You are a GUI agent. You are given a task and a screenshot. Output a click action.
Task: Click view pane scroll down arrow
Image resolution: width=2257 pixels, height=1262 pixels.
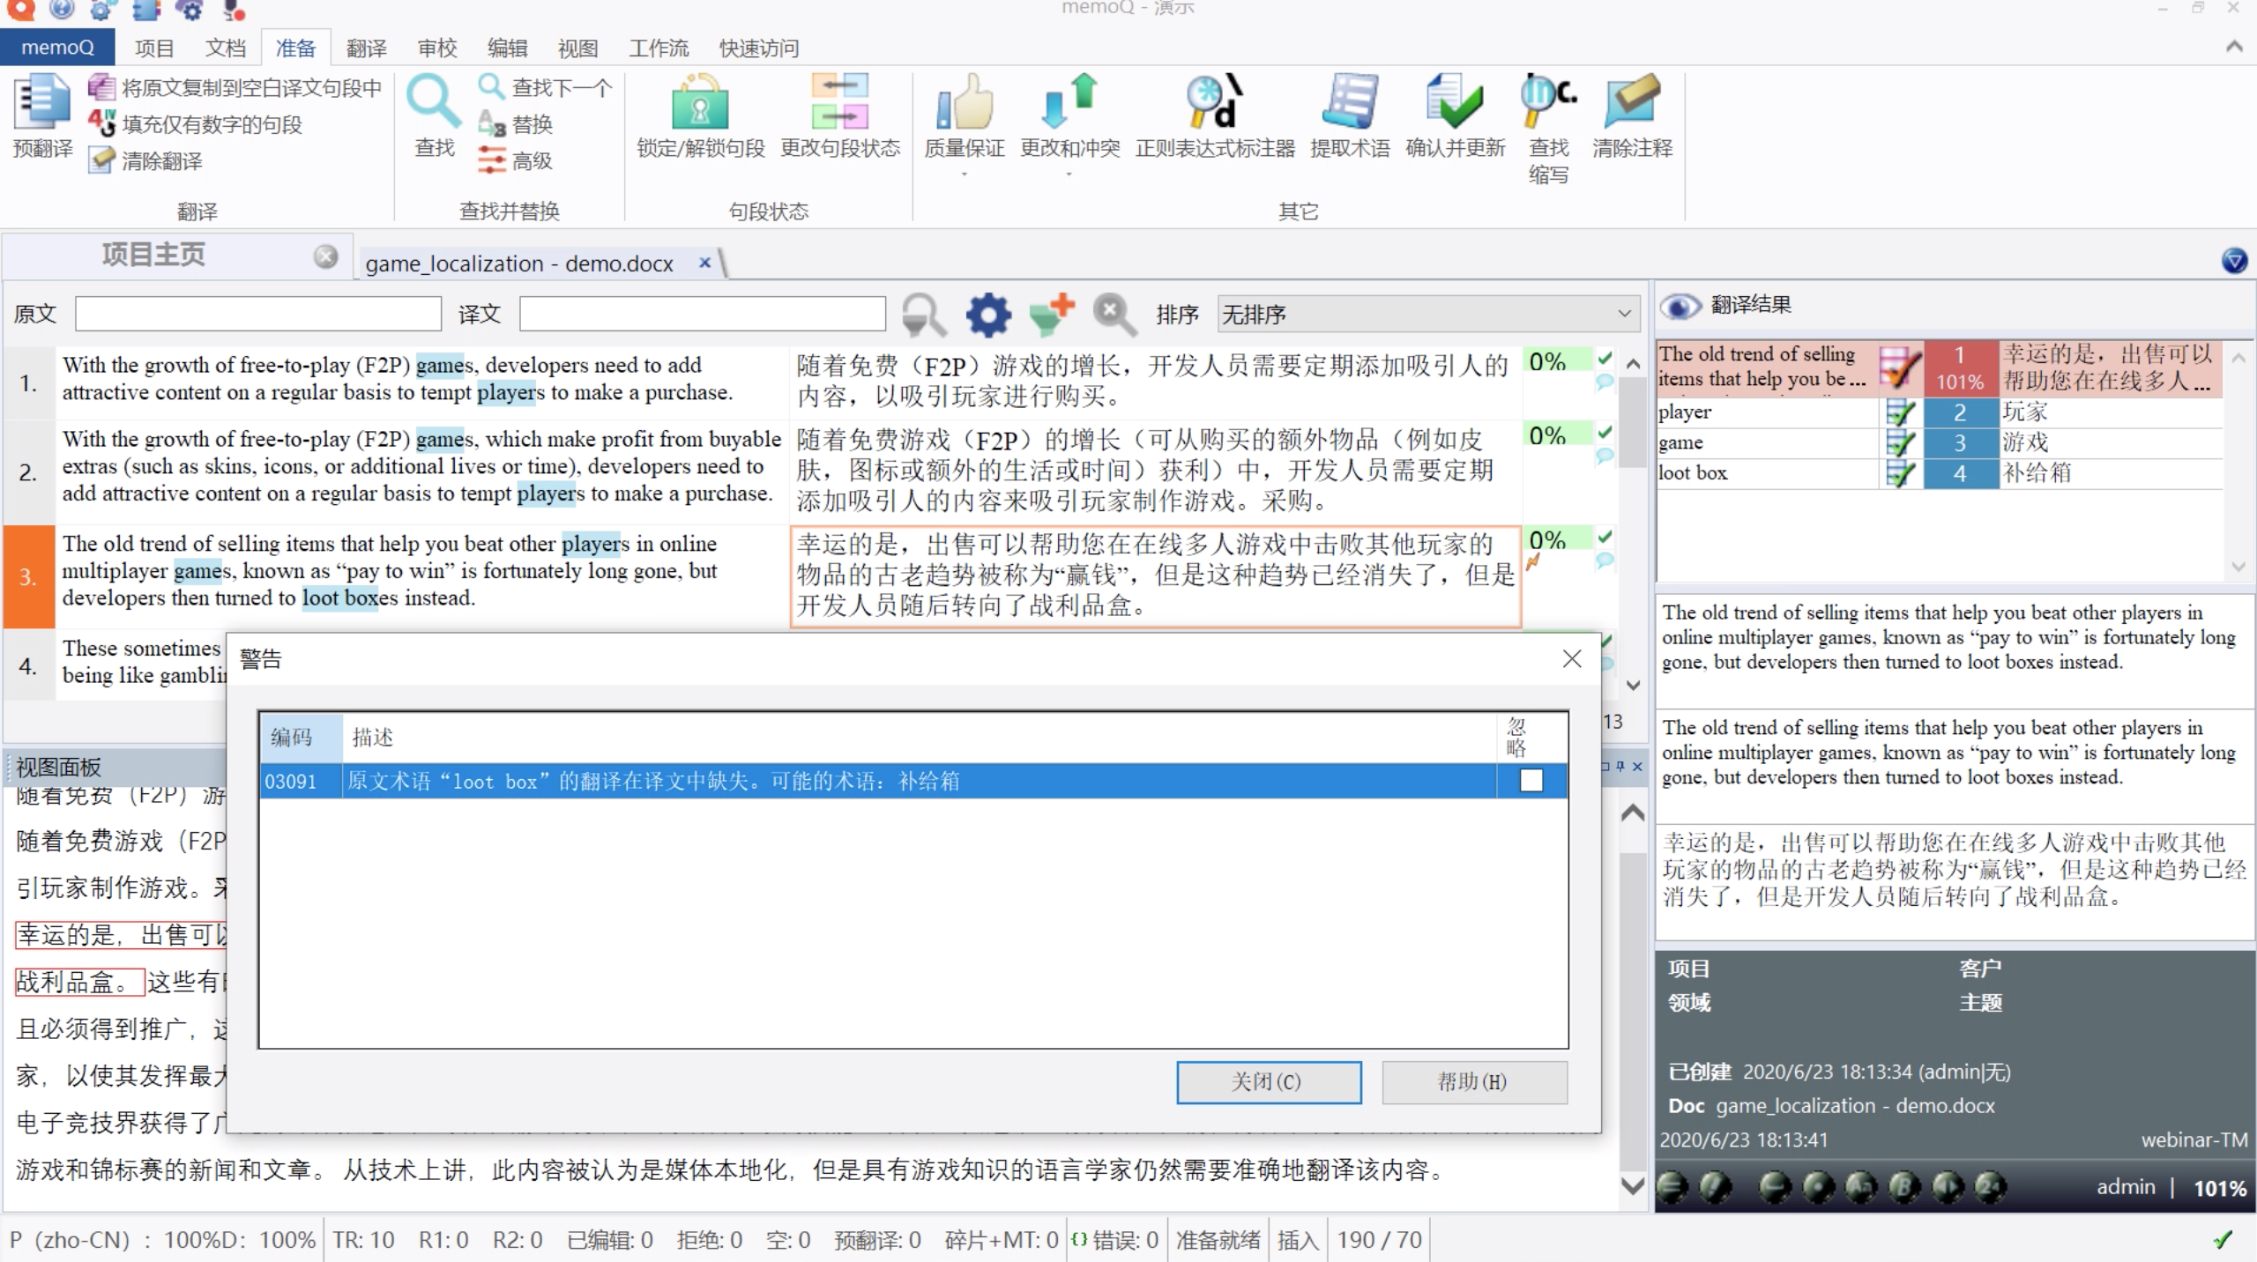(1632, 1186)
